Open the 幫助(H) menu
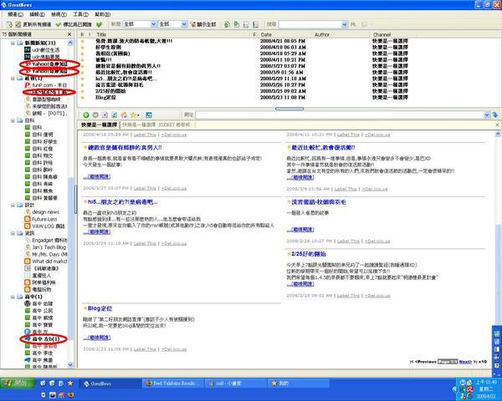The image size is (502, 401). (102, 14)
